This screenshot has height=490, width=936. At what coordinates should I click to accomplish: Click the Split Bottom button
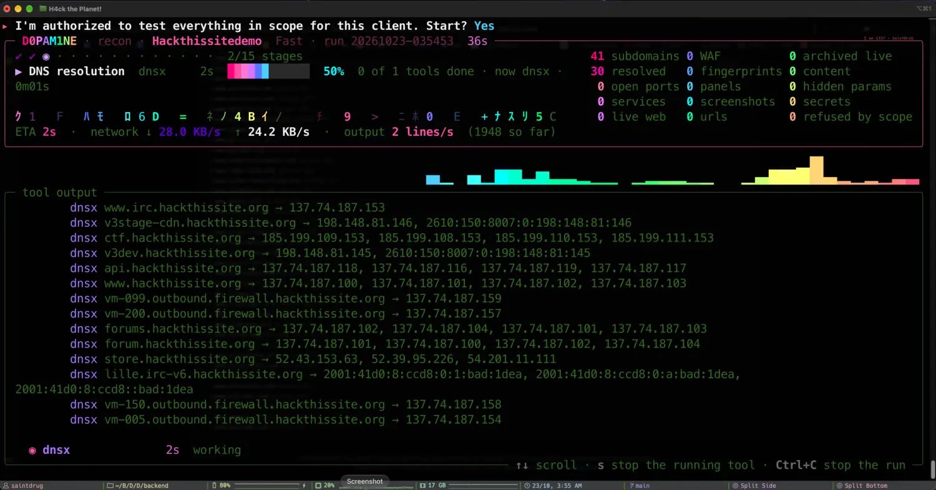point(862,485)
